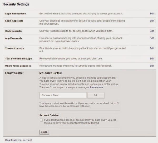158x143 pixels.
Task: Enable the Account Deletion checkbox
Action: (41, 120)
